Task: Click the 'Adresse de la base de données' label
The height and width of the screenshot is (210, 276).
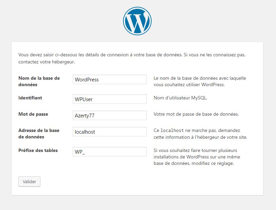Action: tap(39, 134)
